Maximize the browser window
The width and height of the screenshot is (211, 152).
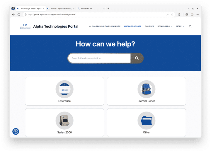[x=193, y=9]
